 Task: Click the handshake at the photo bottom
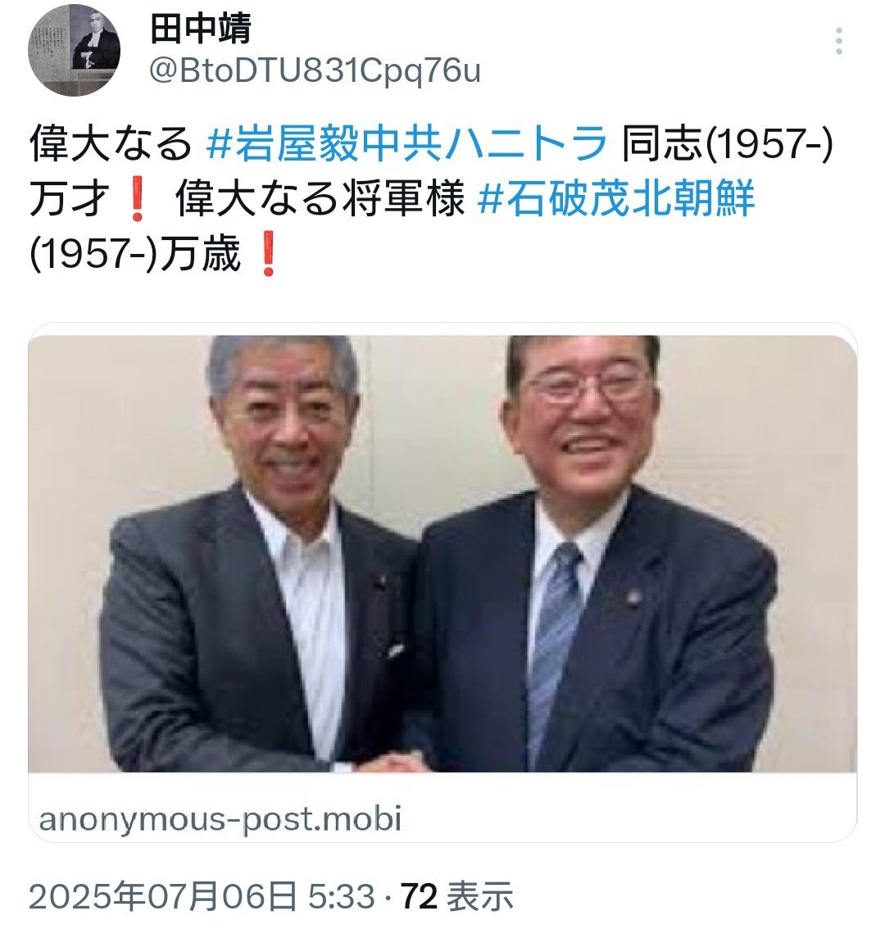coord(394,761)
